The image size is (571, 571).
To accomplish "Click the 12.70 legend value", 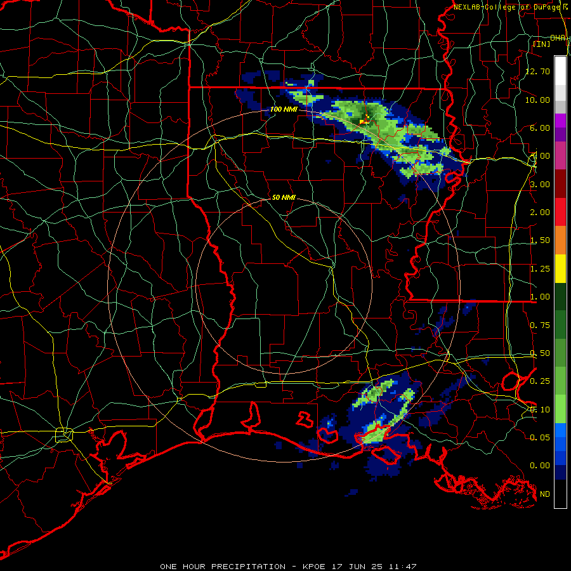I will pos(538,71).
